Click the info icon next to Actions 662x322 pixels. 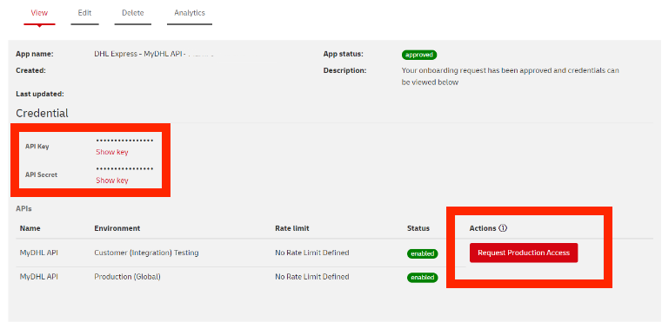click(503, 228)
